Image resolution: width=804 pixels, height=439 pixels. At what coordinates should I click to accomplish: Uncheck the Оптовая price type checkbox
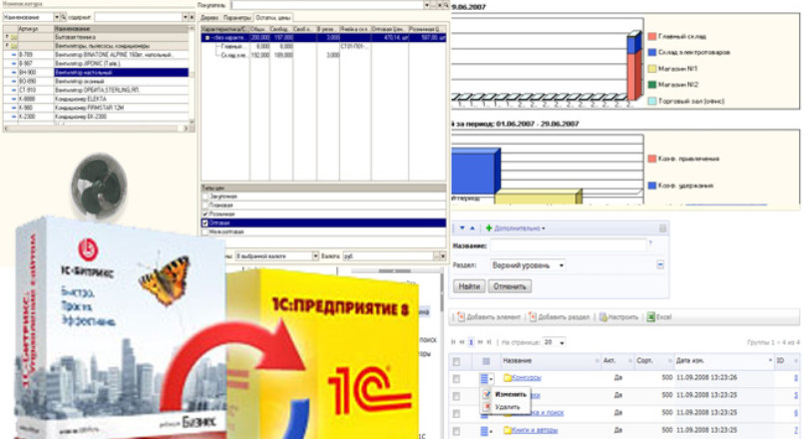tap(205, 223)
